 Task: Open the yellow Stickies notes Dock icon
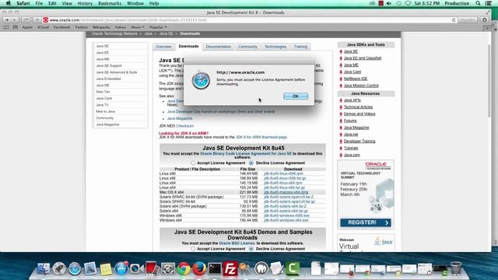(x=106, y=268)
